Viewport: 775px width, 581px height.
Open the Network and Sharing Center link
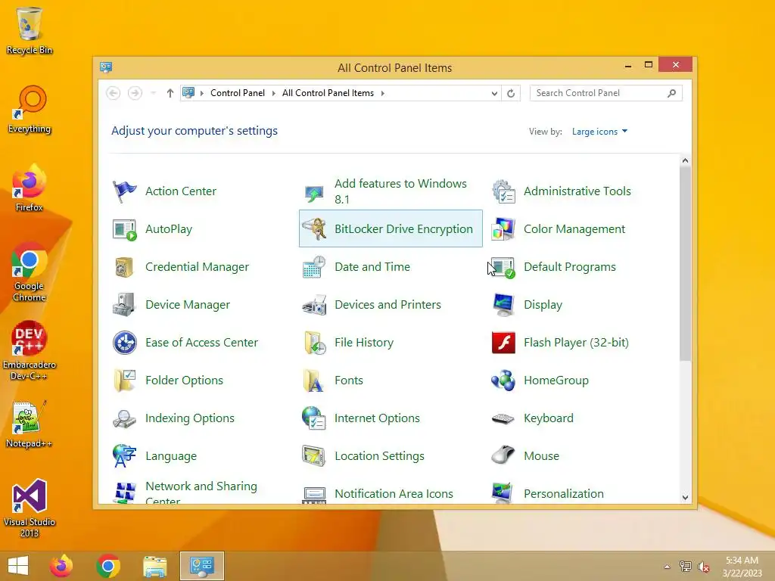tap(201, 493)
